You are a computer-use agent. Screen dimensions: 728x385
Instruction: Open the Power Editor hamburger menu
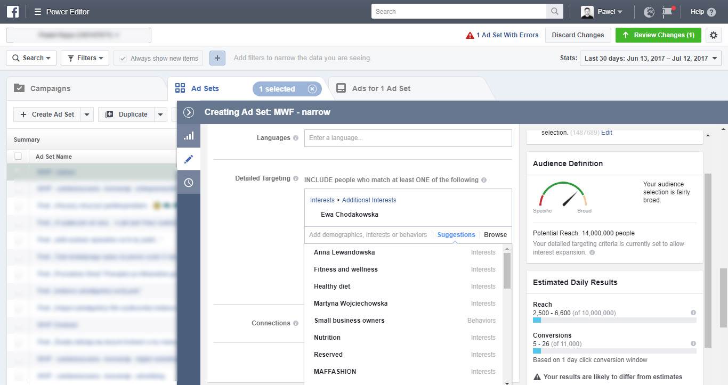tap(38, 12)
